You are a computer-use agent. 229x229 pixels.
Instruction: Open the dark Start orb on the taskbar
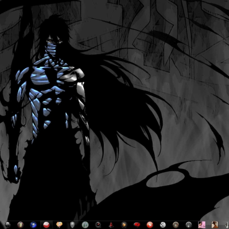[8, 225]
